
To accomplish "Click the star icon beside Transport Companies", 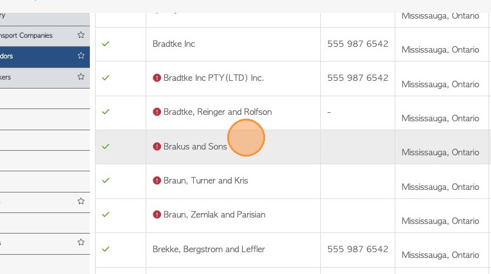I will pos(81,35).
